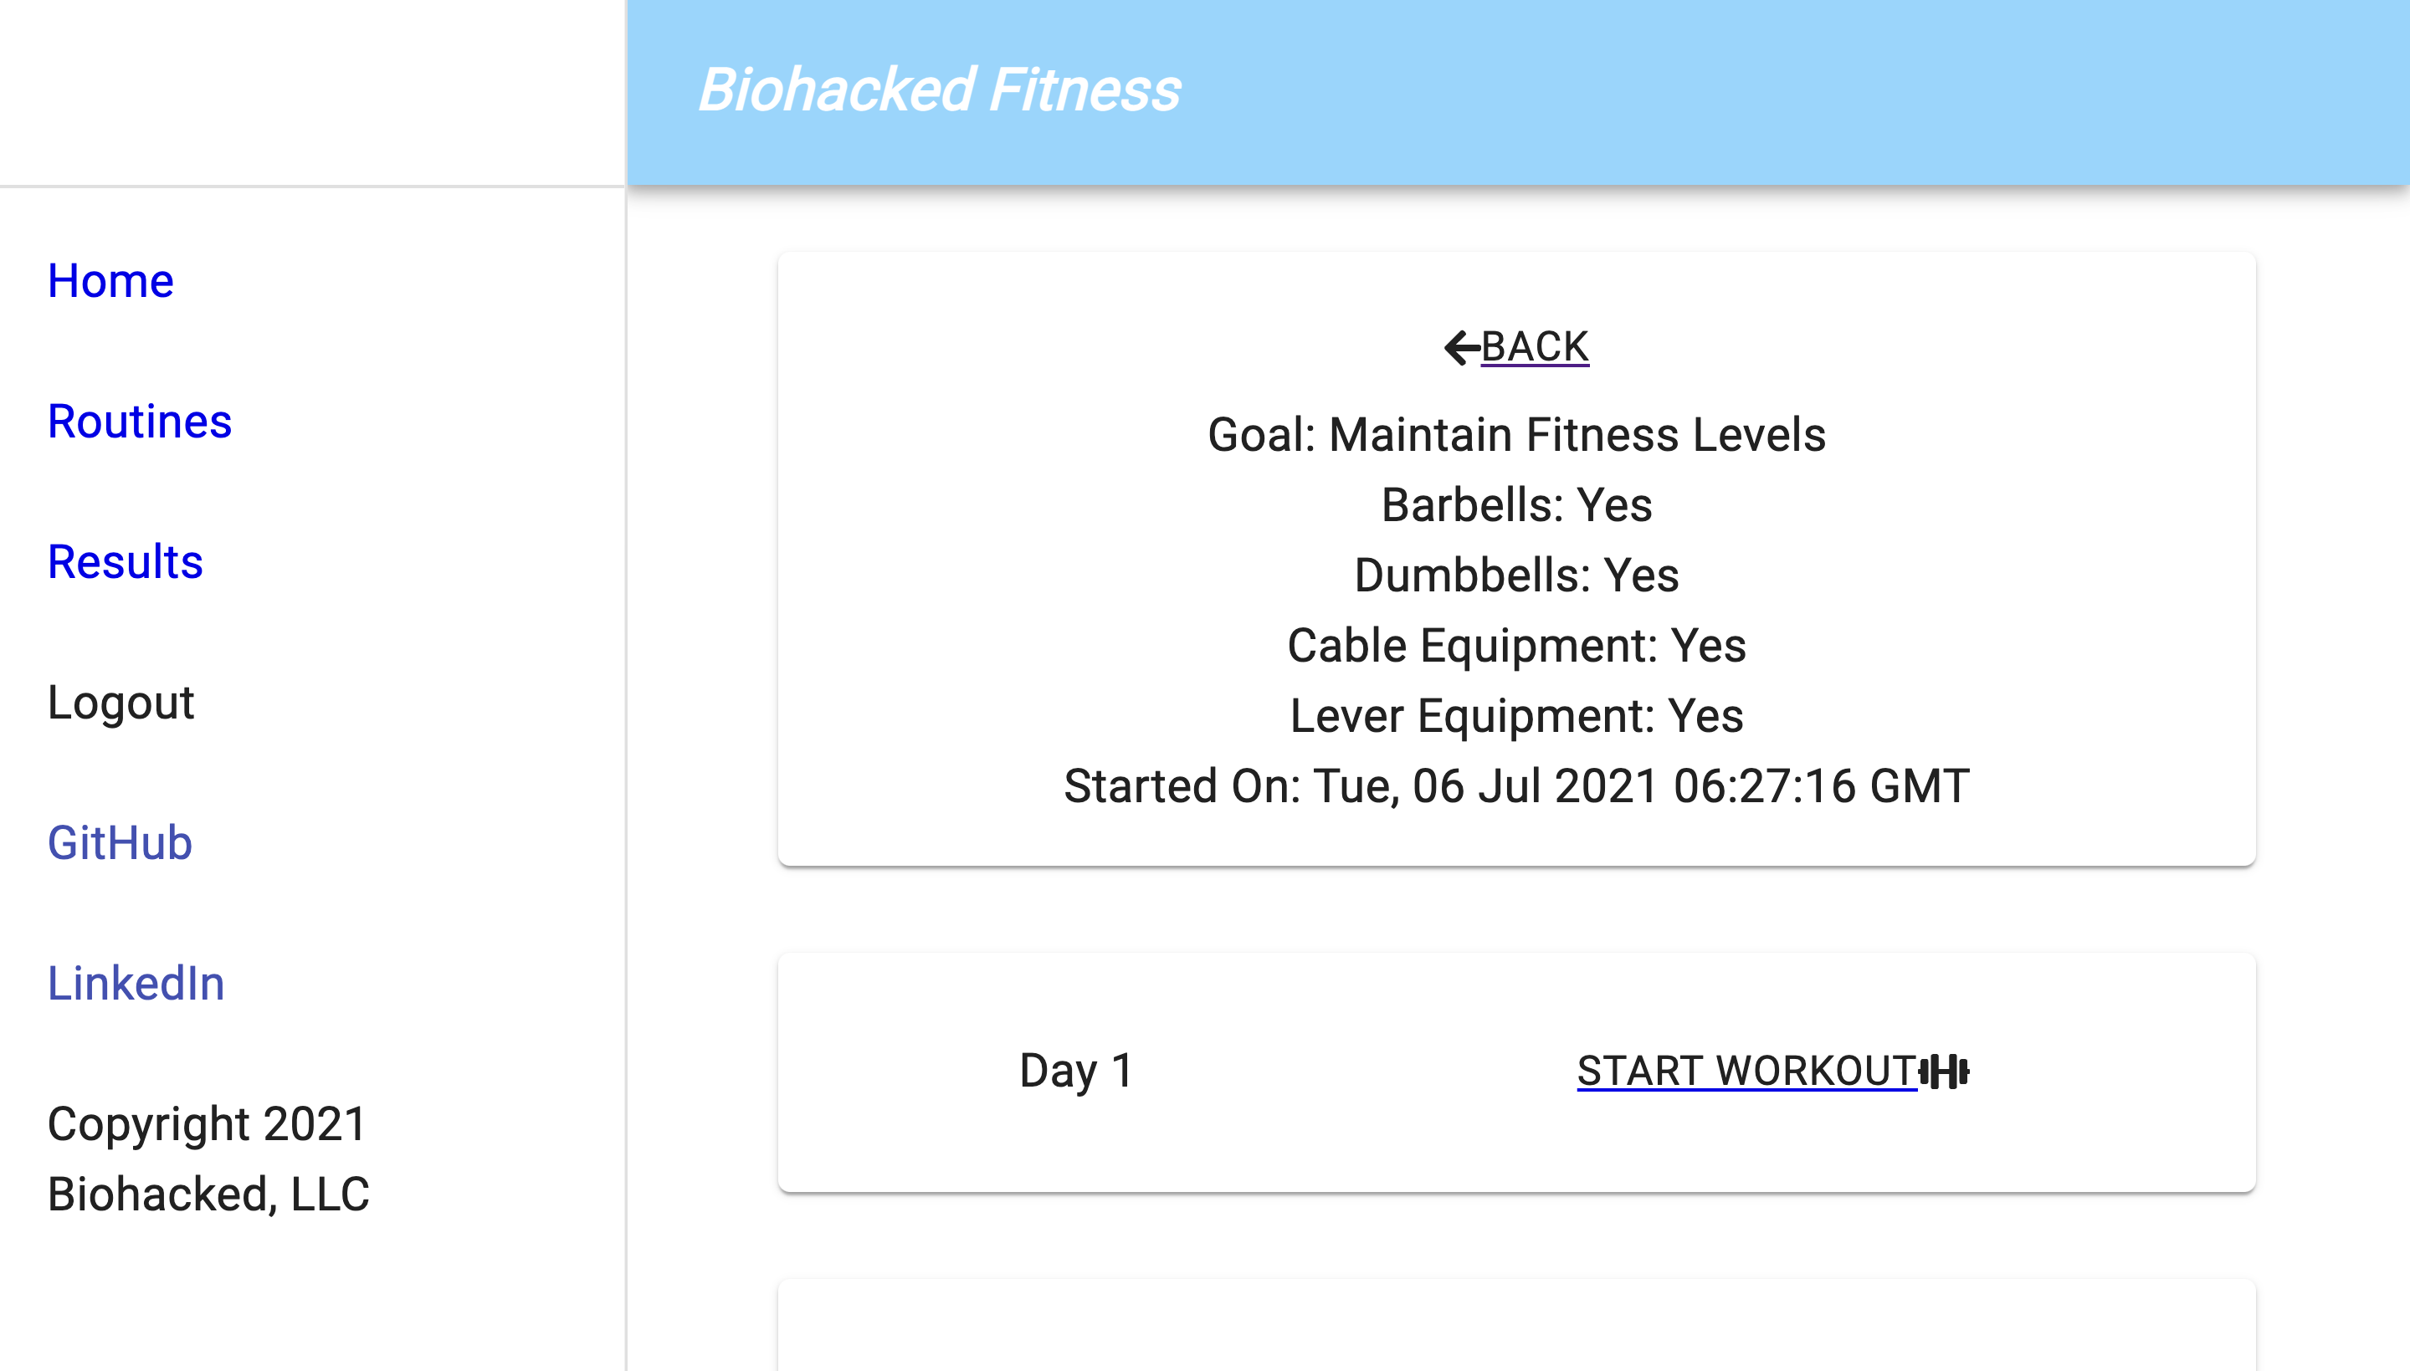Click the Lever Equipment: Yes line
This screenshot has width=2410, height=1371.
coord(1516,716)
